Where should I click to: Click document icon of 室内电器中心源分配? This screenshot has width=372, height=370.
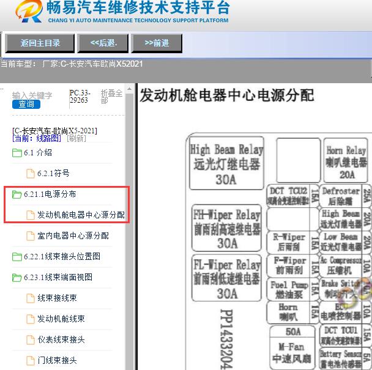(31, 235)
